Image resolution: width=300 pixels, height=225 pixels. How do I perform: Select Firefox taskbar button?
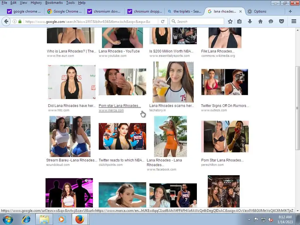(80, 219)
